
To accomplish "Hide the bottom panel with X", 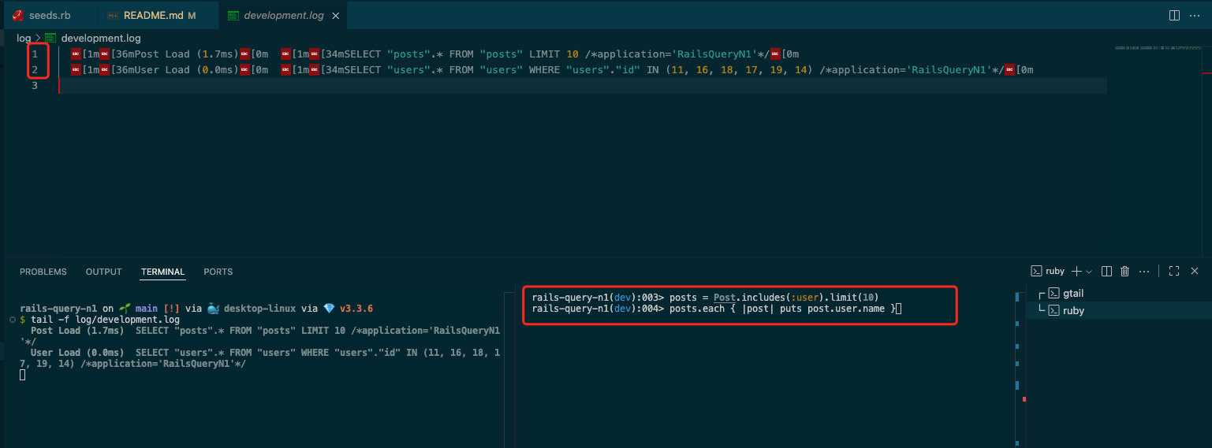I will pyautogui.click(x=1195, y=271).
